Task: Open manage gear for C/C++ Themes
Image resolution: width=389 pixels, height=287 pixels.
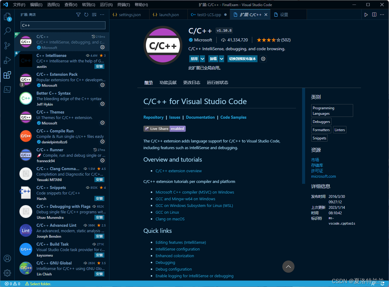Action: click(x=102, y=123)
